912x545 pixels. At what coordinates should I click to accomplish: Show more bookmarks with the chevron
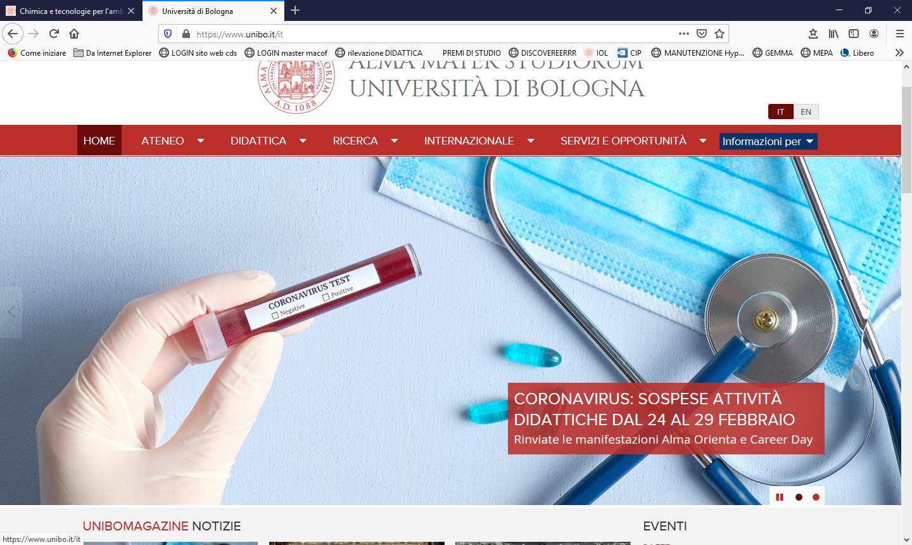(x=899, y=53)
